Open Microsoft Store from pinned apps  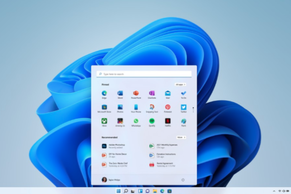tap(104, 107)
